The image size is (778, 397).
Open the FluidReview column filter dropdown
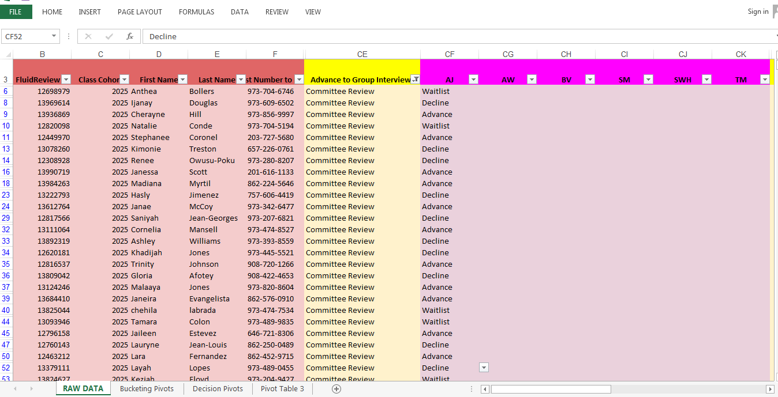[x=66, y=79]
